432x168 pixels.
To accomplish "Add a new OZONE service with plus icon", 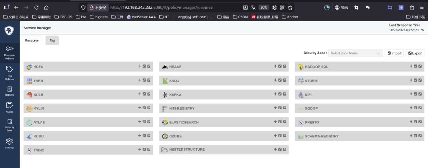I will (x=275, y=136).
